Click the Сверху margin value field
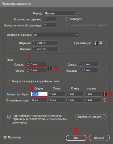Screen dimensions: 113x144 38,64
